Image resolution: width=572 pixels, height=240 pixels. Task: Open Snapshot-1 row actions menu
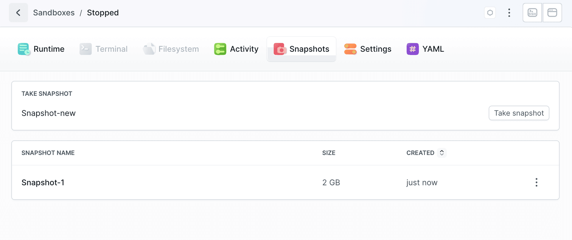[x=536, y=182]
